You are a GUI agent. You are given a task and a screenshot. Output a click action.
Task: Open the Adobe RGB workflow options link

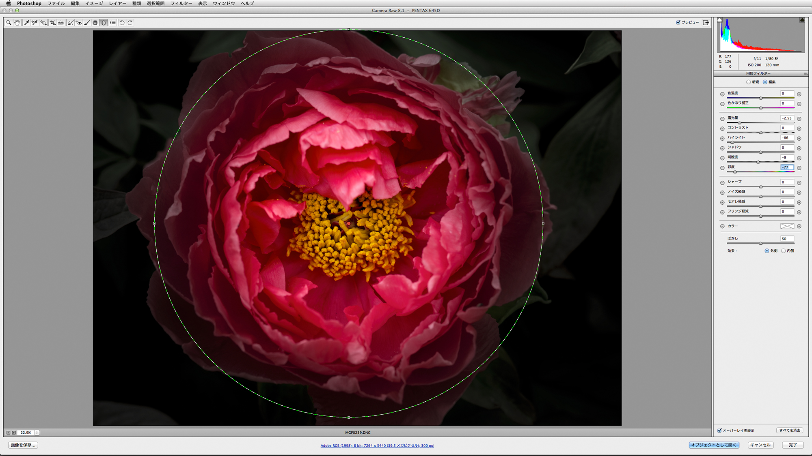(x=377, y=445)
